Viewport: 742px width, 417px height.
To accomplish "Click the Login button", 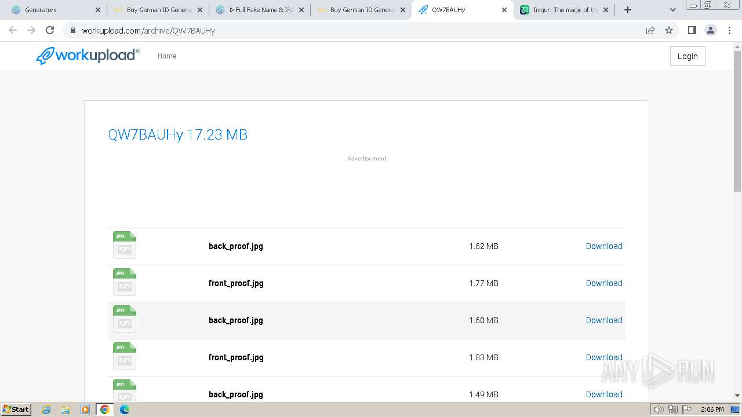I will [x=688, y=56].
